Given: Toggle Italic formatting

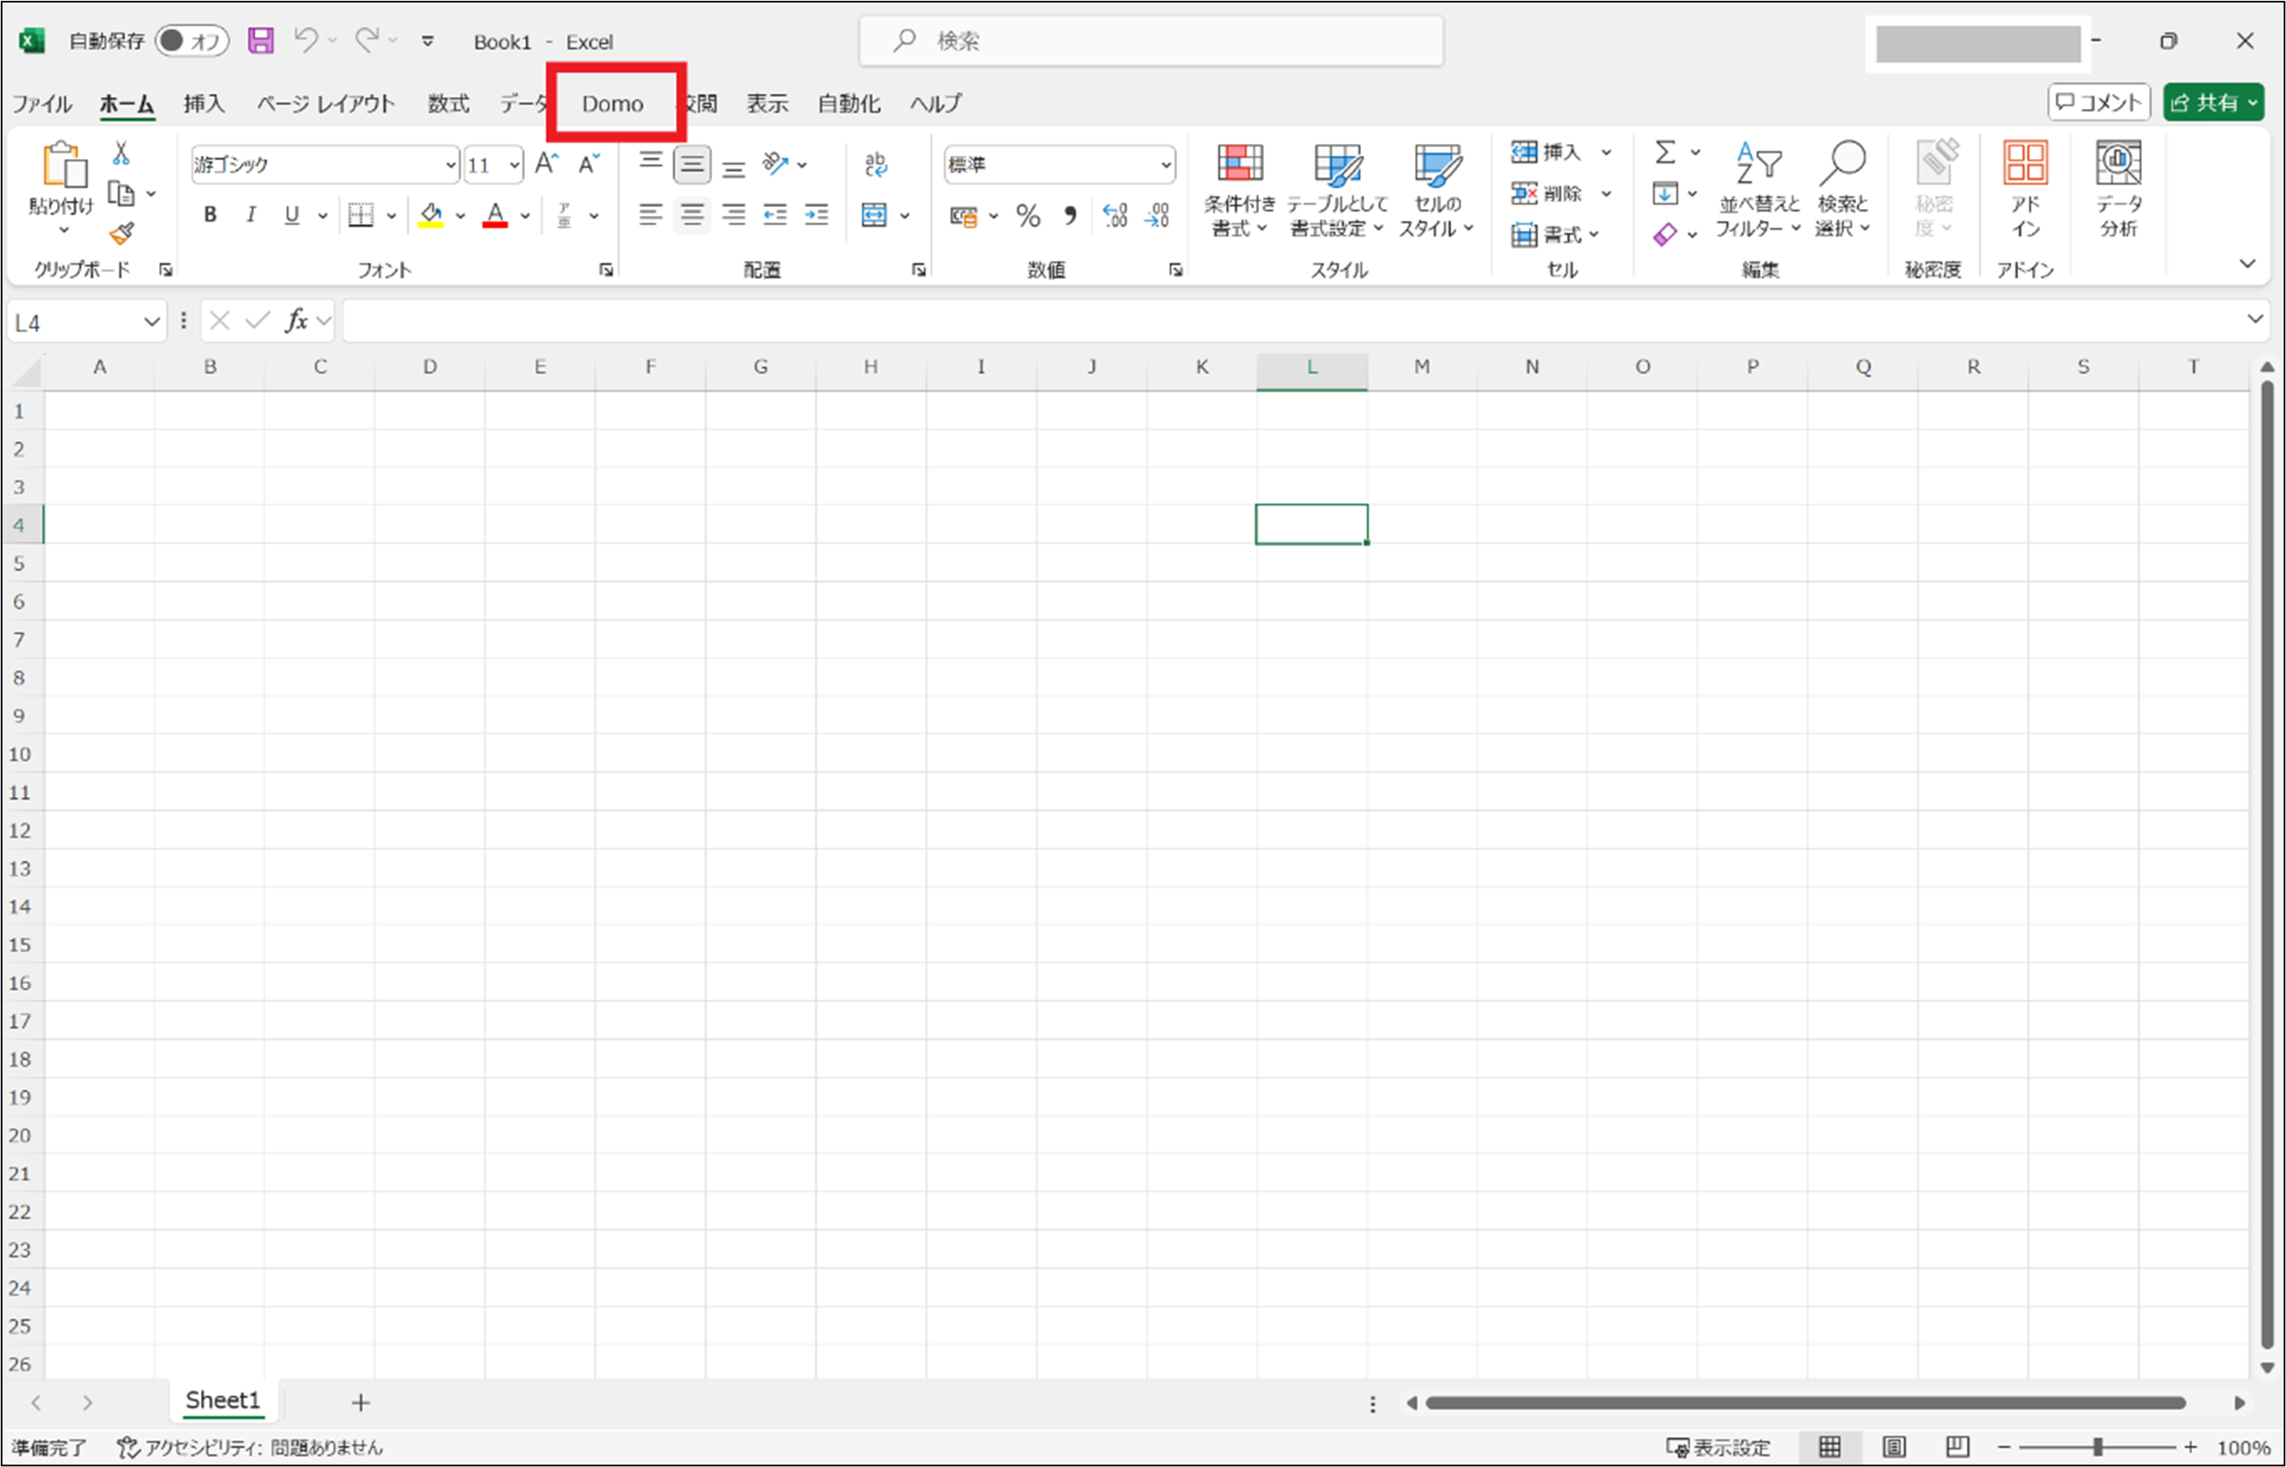Looking at the screenshot, I should point(250,215).
